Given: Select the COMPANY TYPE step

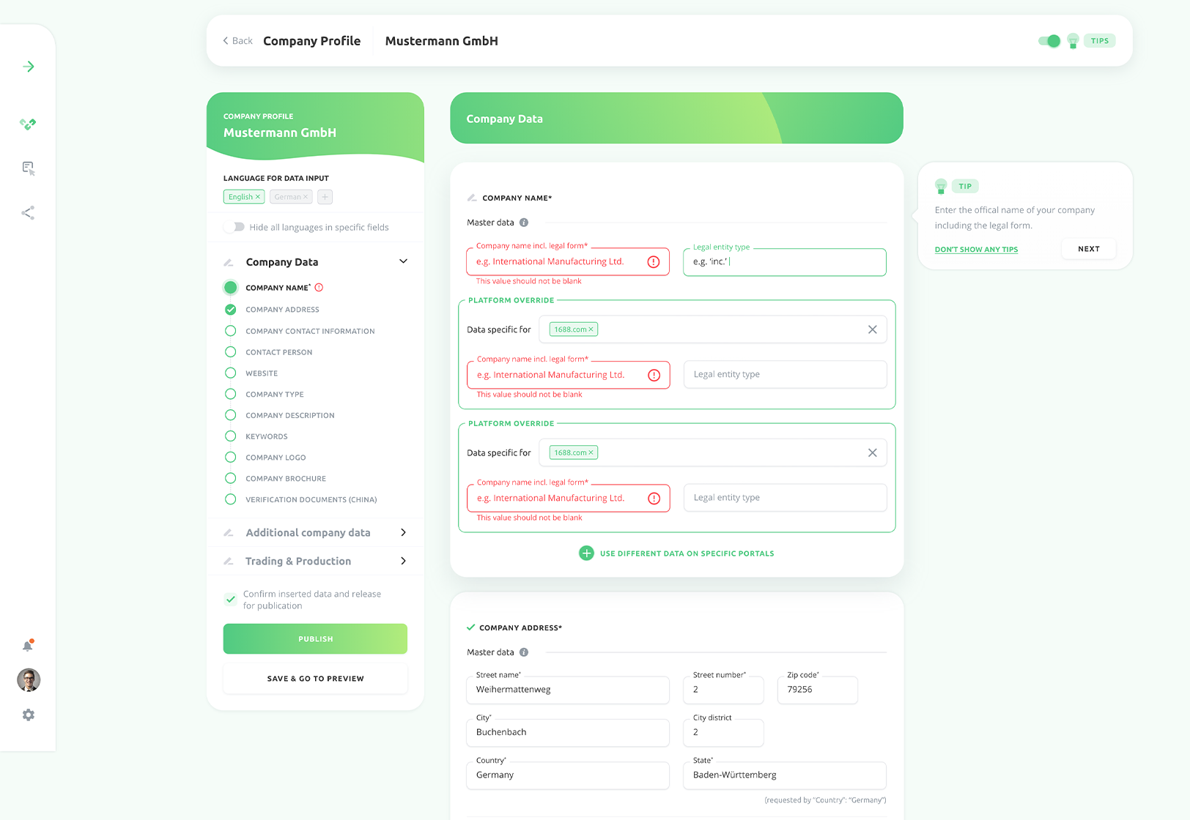Looking at the screenshot, I should point(275,395).
